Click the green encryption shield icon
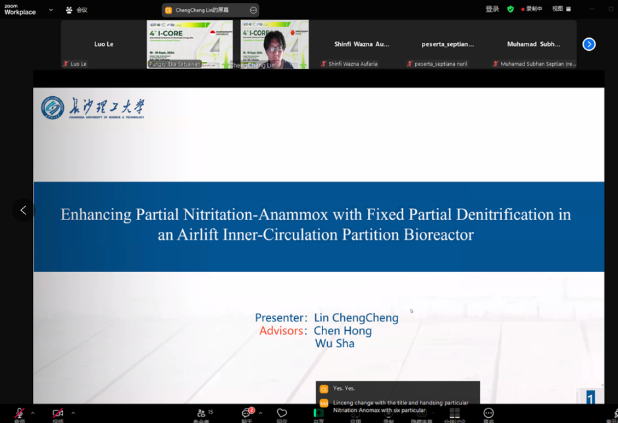This screenshot has height=423, width=618. (x=510, y=9)
